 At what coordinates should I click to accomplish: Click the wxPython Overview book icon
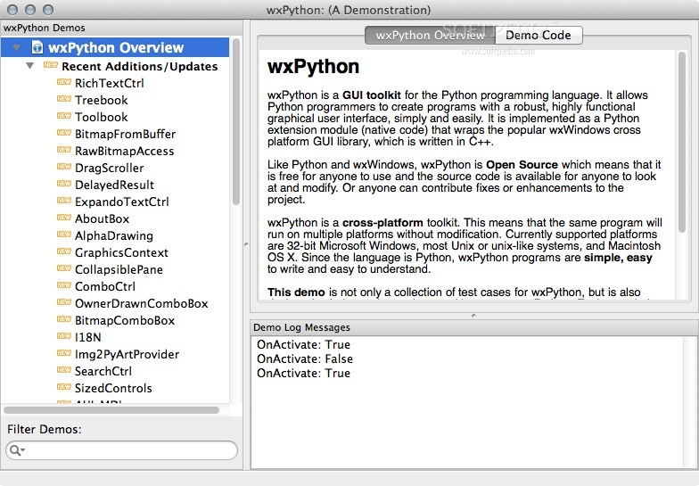pyautogui.click(x=37, y=47)
